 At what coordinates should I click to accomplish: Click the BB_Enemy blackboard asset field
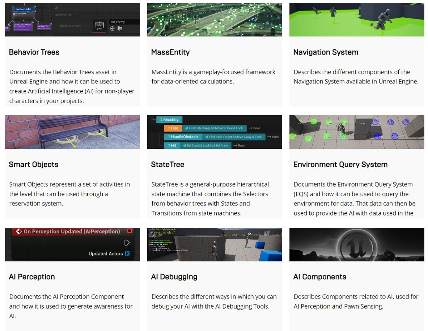tap(124, 22)
